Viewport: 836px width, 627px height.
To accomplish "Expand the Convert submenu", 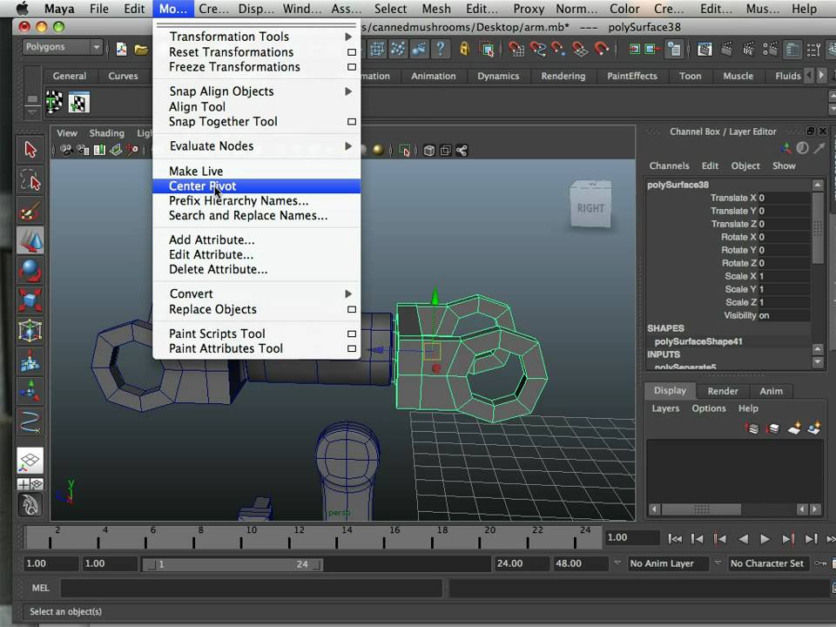I will [x=348, y=293].
